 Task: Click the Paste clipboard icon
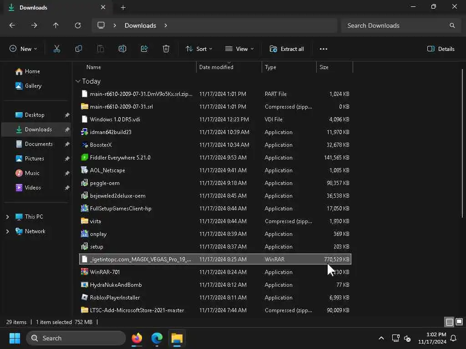pos(101,49)
